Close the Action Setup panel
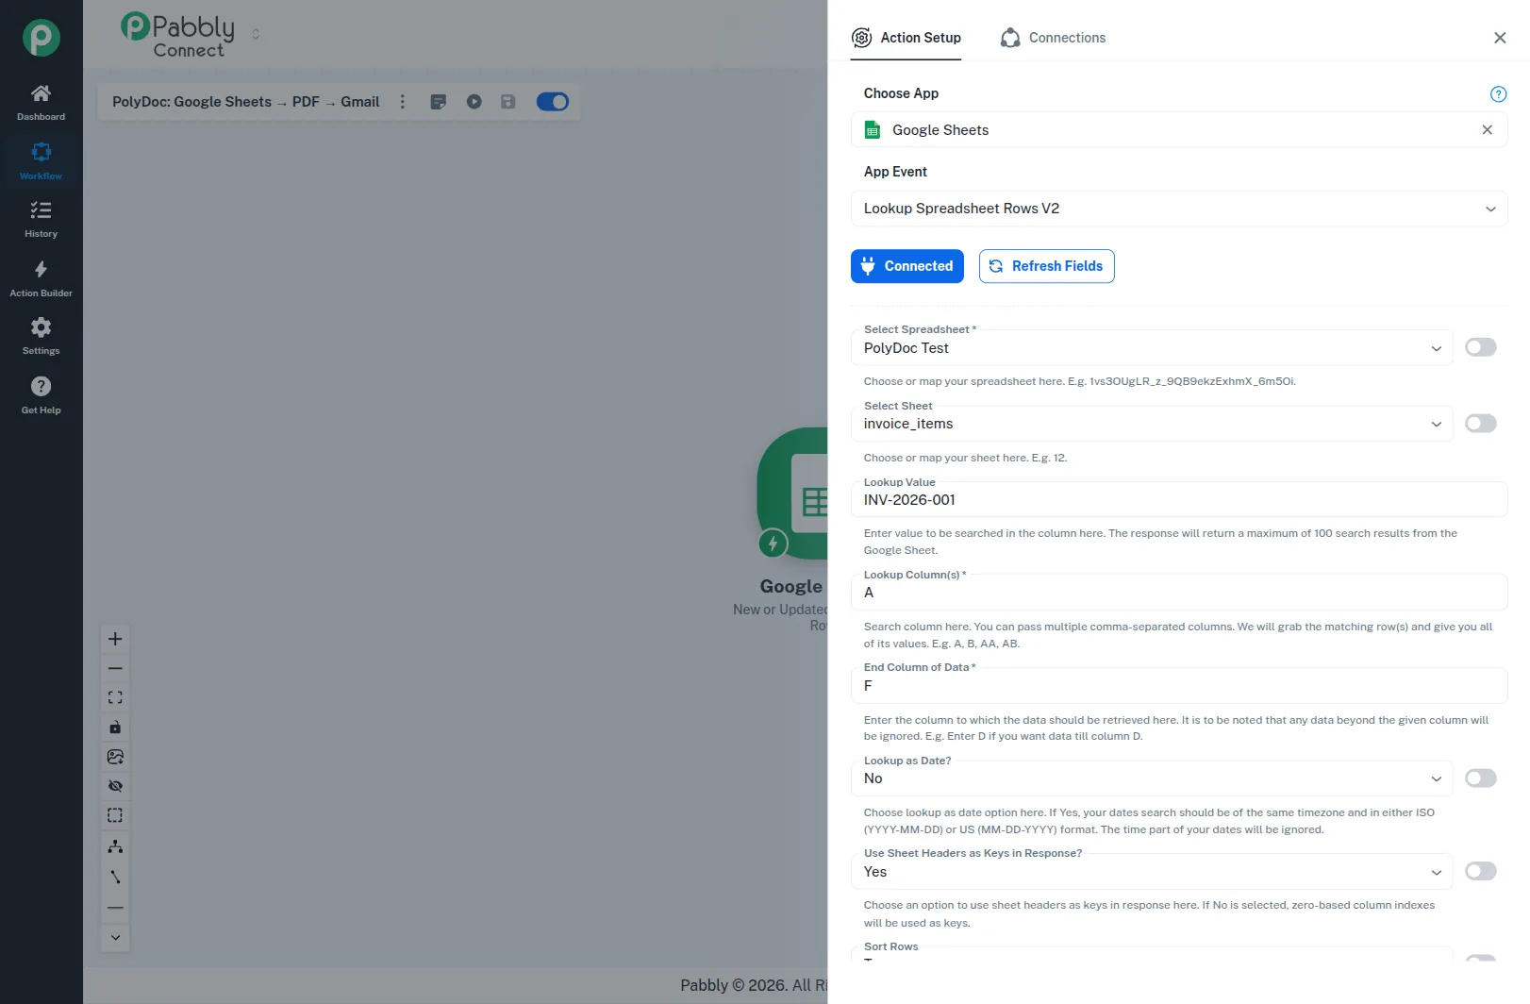This screenshot has width=1530, height=1004. click(1500, 38)
